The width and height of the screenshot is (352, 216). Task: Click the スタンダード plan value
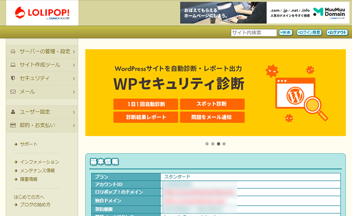(177, 177)
